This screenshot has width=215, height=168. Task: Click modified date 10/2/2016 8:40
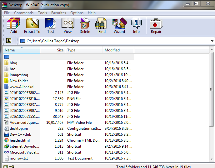[118, 81]
